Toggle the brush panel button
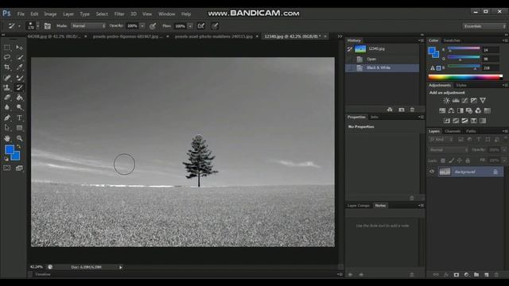Viewport: 509px width, 286px height. click(x=48, y=26)
